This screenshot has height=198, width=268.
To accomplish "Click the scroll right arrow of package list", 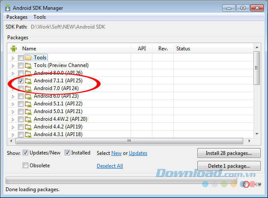I will click(249, 141).
